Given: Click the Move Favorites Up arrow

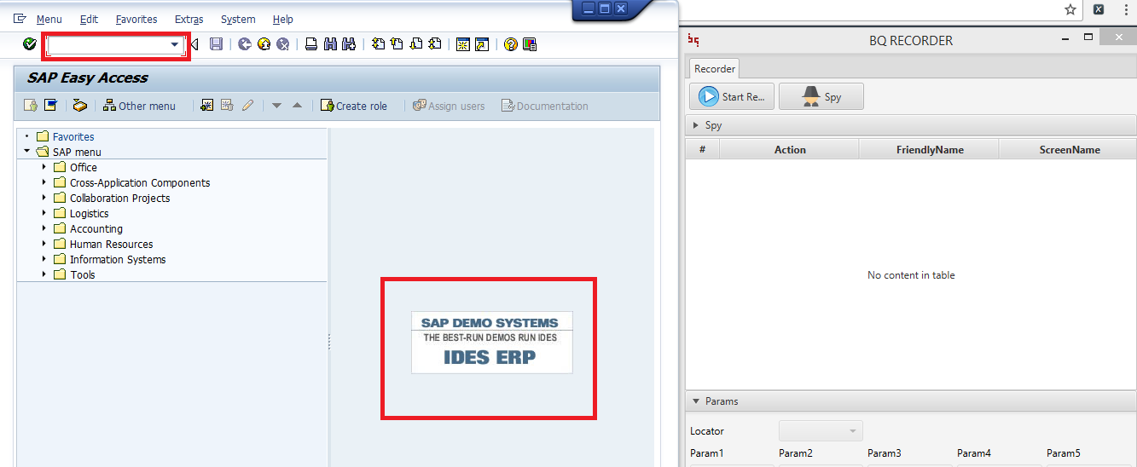Looking at the screenshot, I should point(297,106).
